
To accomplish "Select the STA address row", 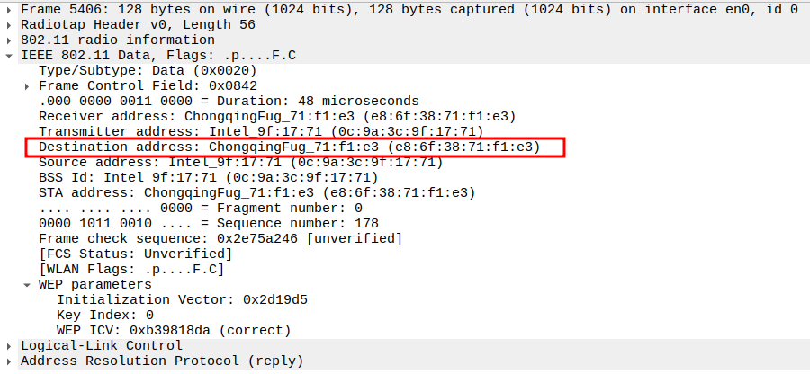I will point(256,192).
